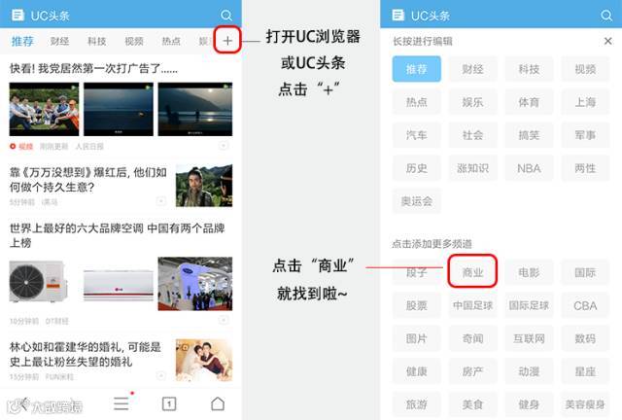Add the 数码 channel
The image size is (622, 420).
(585, 338)
